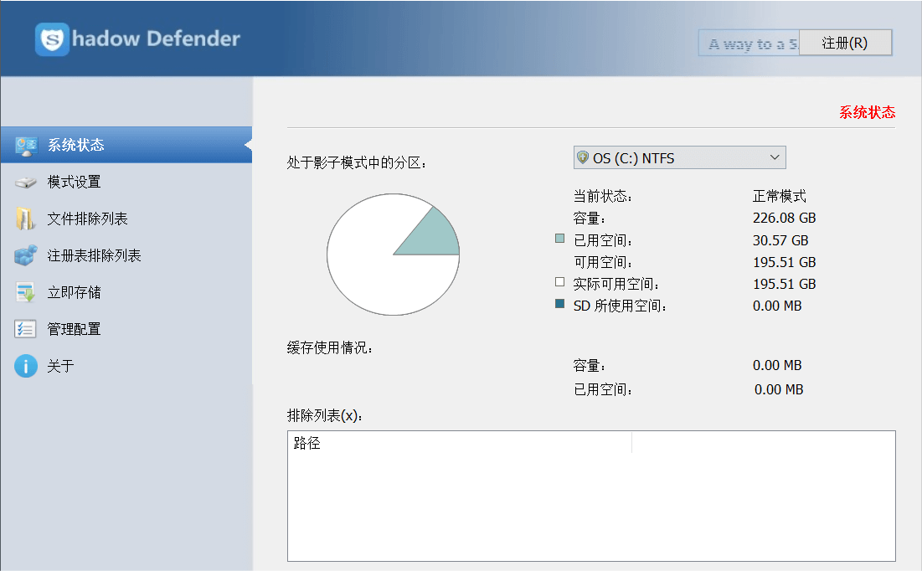Click the 缓存使用情况 label
The width and height of the screenshot is (922, 571).
[x=330, y=347]
